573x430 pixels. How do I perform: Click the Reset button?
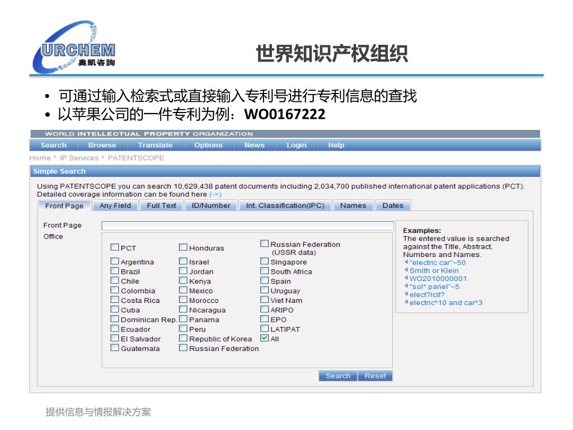coord(375,376)
